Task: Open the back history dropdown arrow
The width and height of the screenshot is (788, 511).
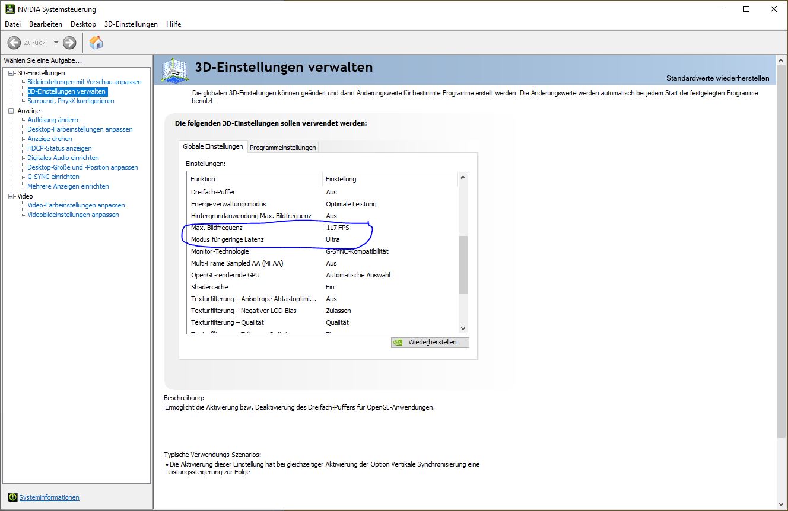Action: click(56, 43)
